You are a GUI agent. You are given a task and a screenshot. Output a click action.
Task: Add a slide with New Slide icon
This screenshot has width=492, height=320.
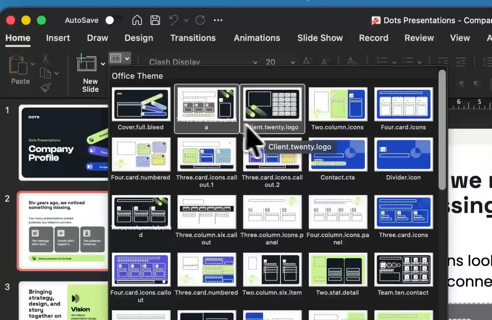coord(86,63)
